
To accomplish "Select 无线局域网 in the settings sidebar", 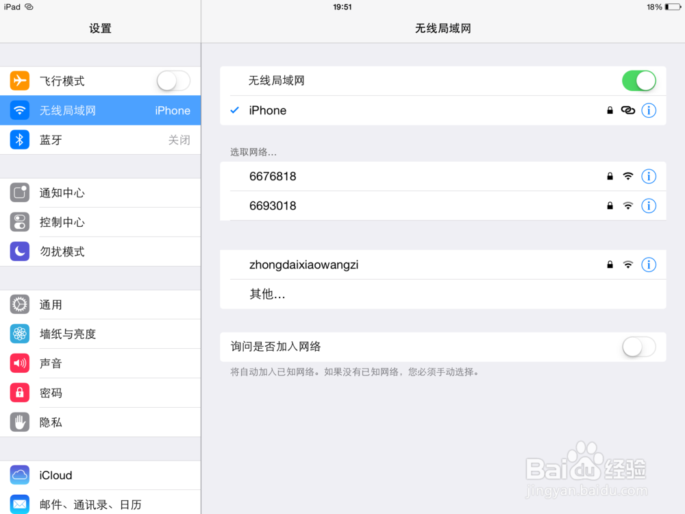I will click(100, 110).
